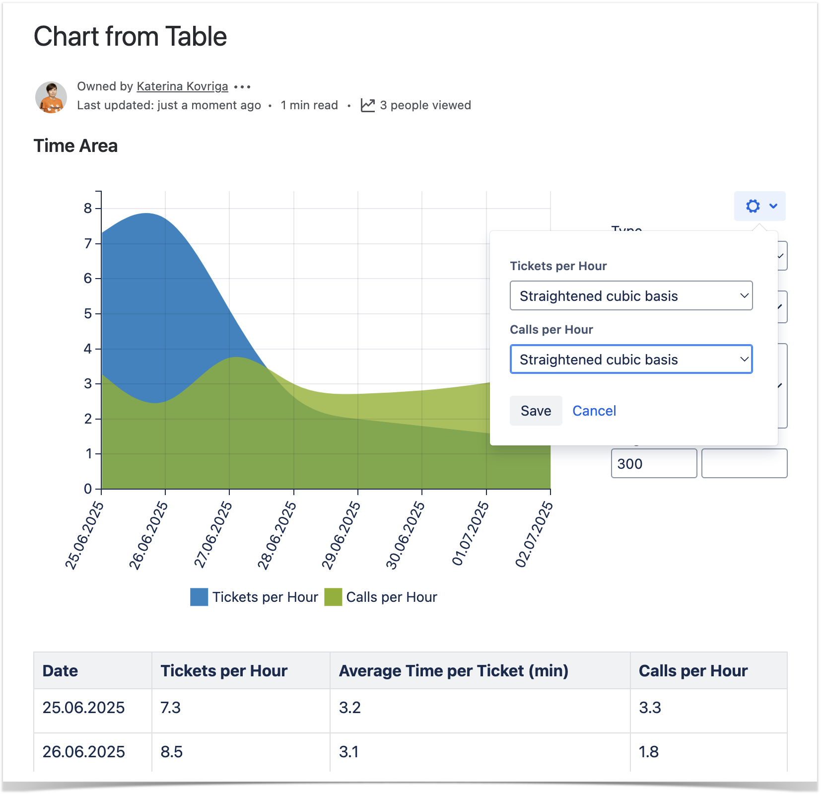Click the Chart from Table page title
824x796 pixels.
[131, 37]
